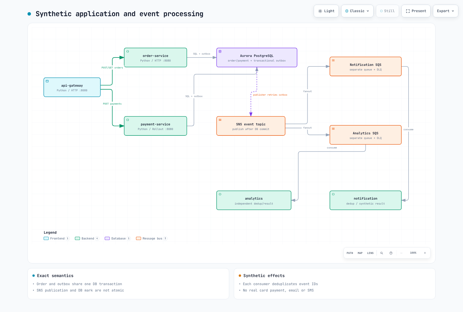Click the Notification SQS queue icon
This screenshot has height=312, width=463.
333,60
